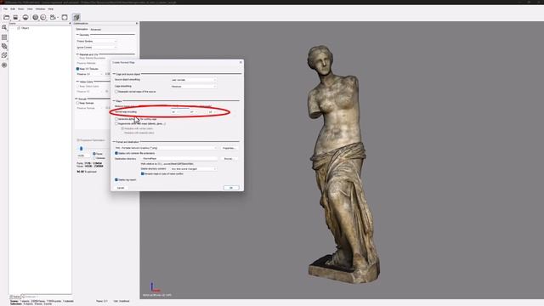Image resolution: width=544 pixels, height=306 pixels.
Task: Click the save icon in the toolbar
Action: tap(15, 17)
